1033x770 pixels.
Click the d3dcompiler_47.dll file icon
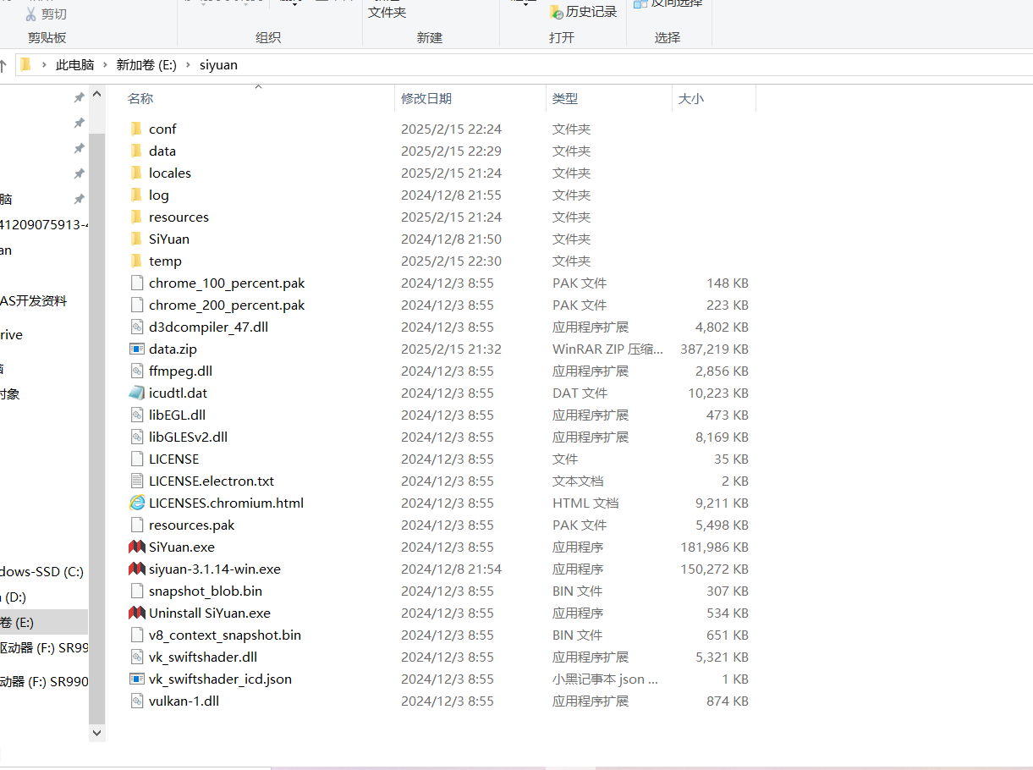coord(136,327)
